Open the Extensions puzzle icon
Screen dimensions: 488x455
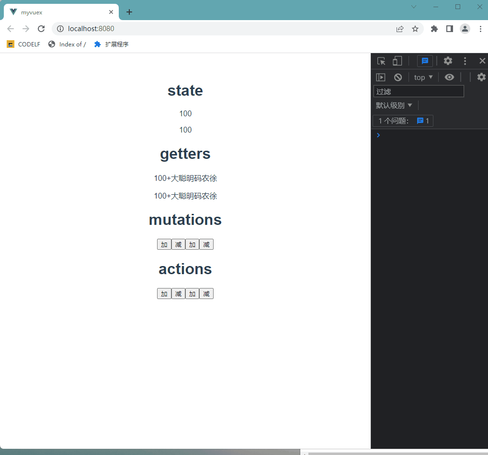click(434, 29)
